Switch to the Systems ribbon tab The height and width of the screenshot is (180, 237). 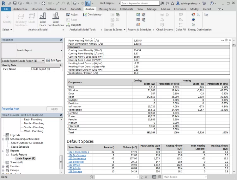coord(51,9)
